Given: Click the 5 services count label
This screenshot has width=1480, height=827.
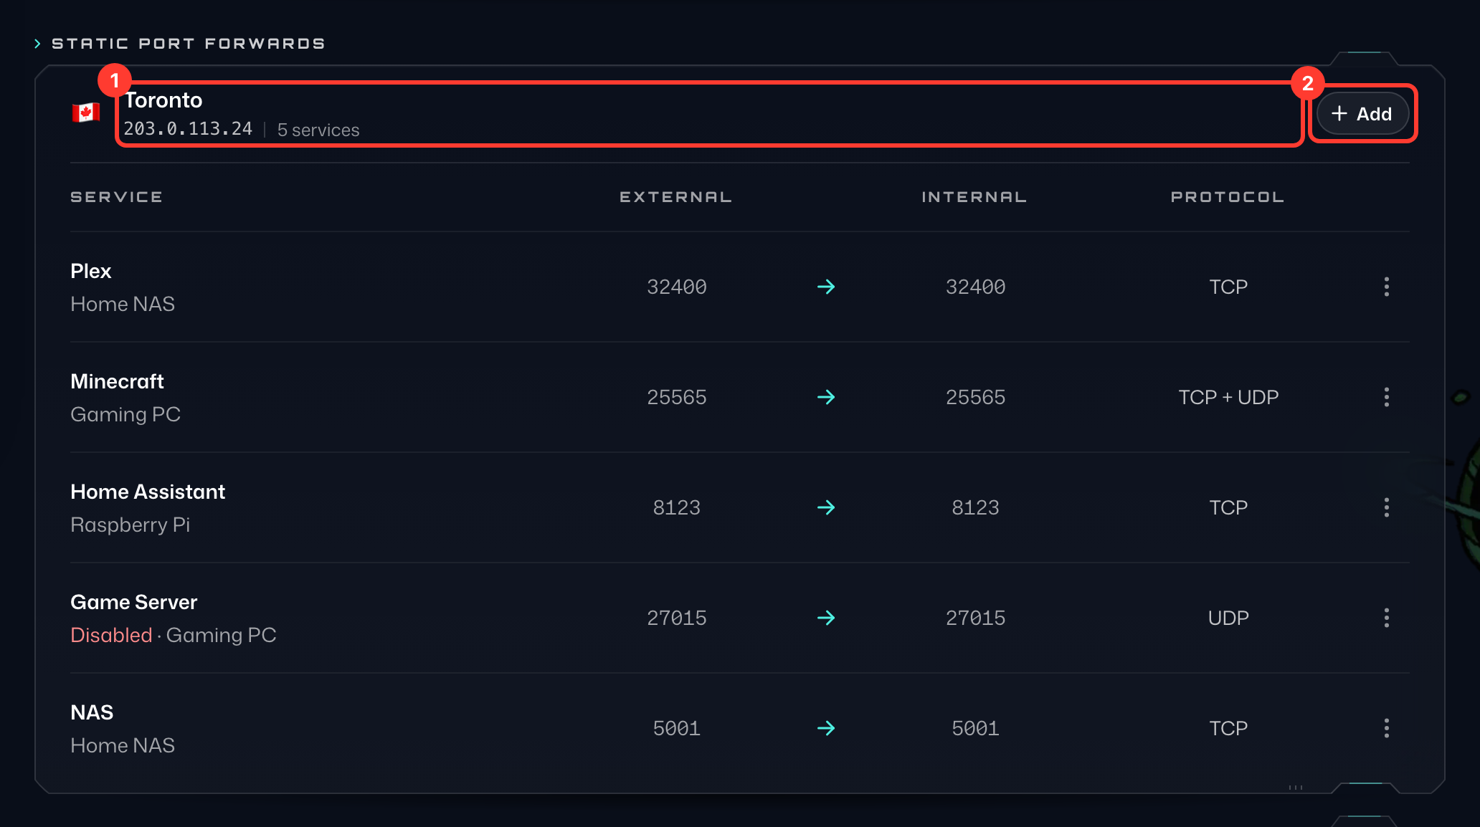Looking at the screenshot, I should tap(318, 130).
